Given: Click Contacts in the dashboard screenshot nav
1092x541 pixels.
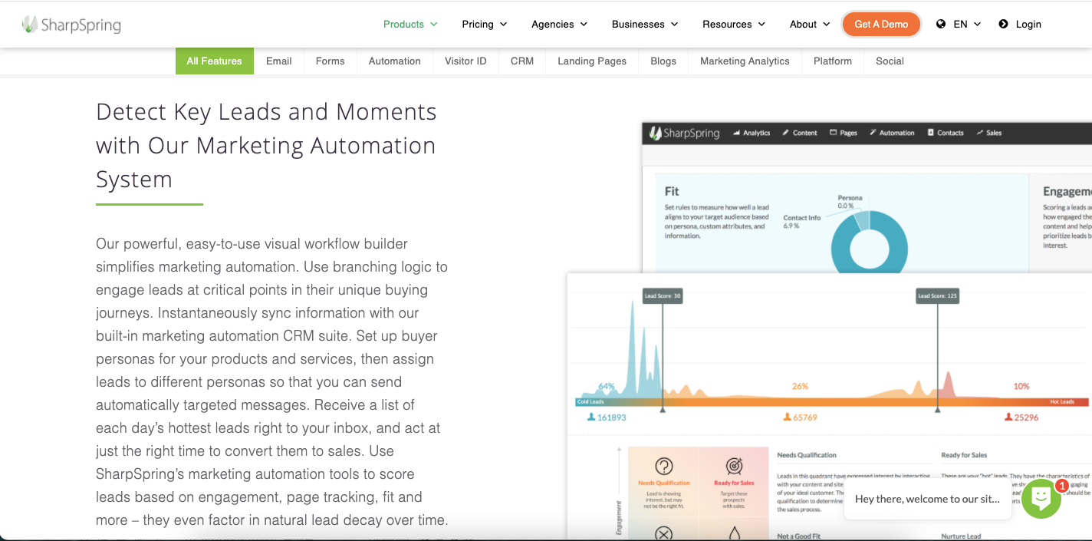Looking at the screenshot, I should pyautogui.click(x=945, y=133).
